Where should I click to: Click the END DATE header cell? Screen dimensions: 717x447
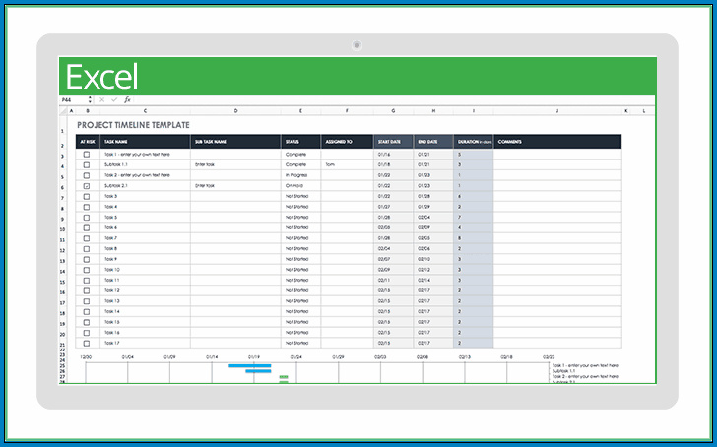click(433, 142)
